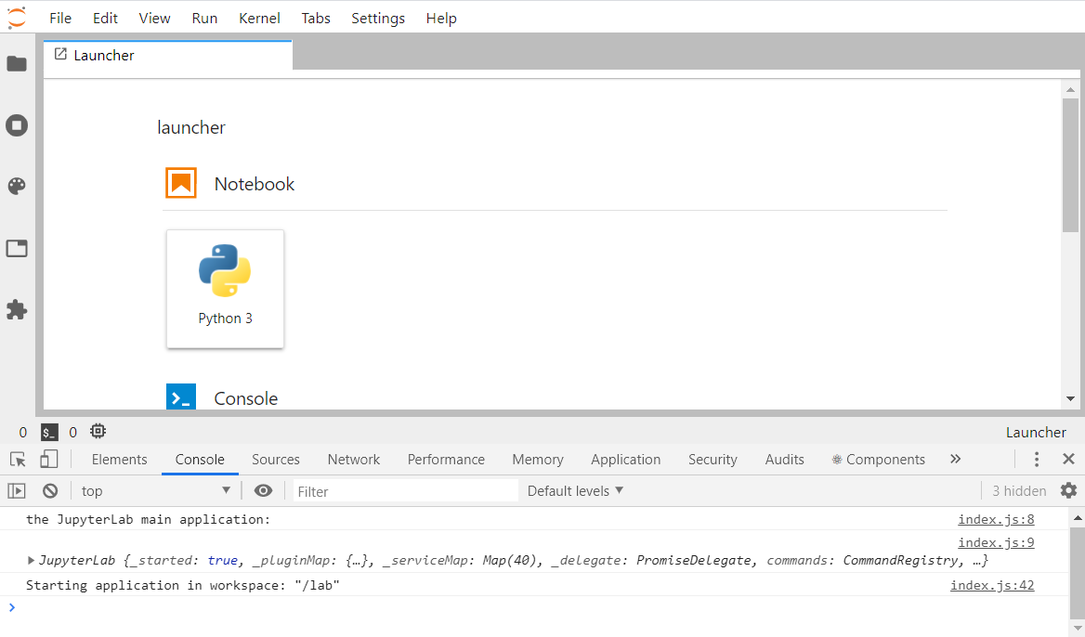
Task: Open the Settings menu
Action: [x=378, y=18]
